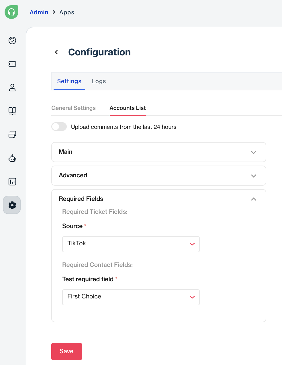The height and width of the screenshot is (365, 282).
Task: Open the conversations chat icon in sidebar
Action: [x=12, y=135]
